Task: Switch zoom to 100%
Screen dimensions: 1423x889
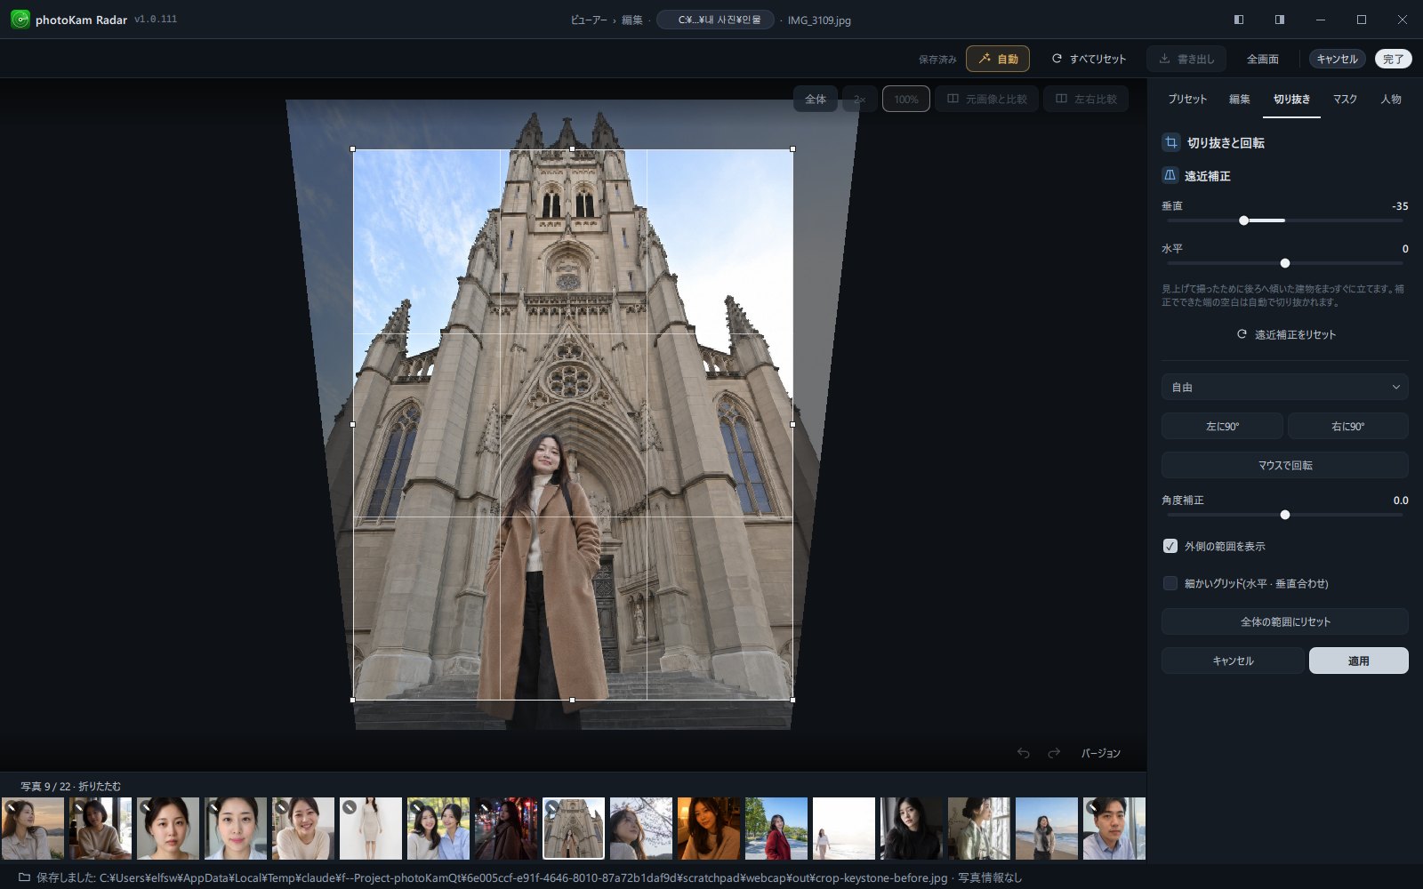Action: (906, 99)
